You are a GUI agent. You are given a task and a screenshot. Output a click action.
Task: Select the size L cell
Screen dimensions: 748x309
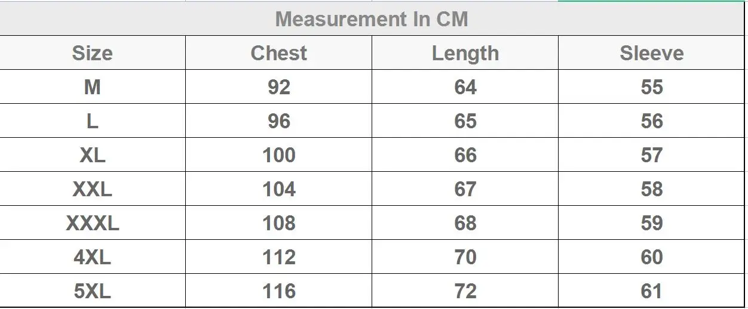[93, 121]
